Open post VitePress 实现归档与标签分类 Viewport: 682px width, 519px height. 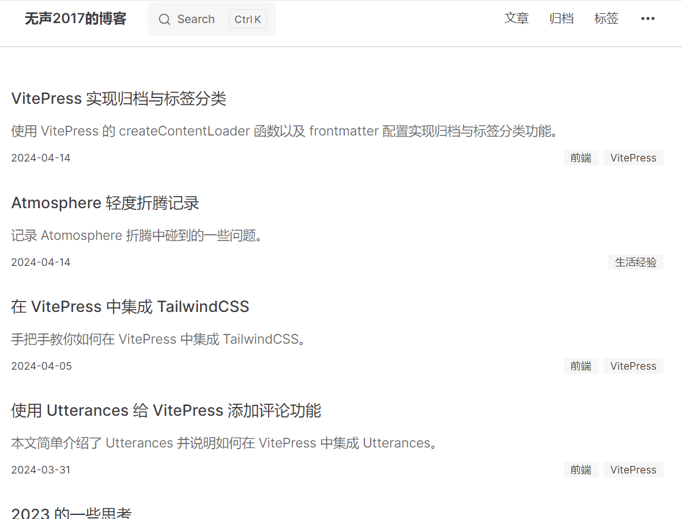tap(119, 99)
